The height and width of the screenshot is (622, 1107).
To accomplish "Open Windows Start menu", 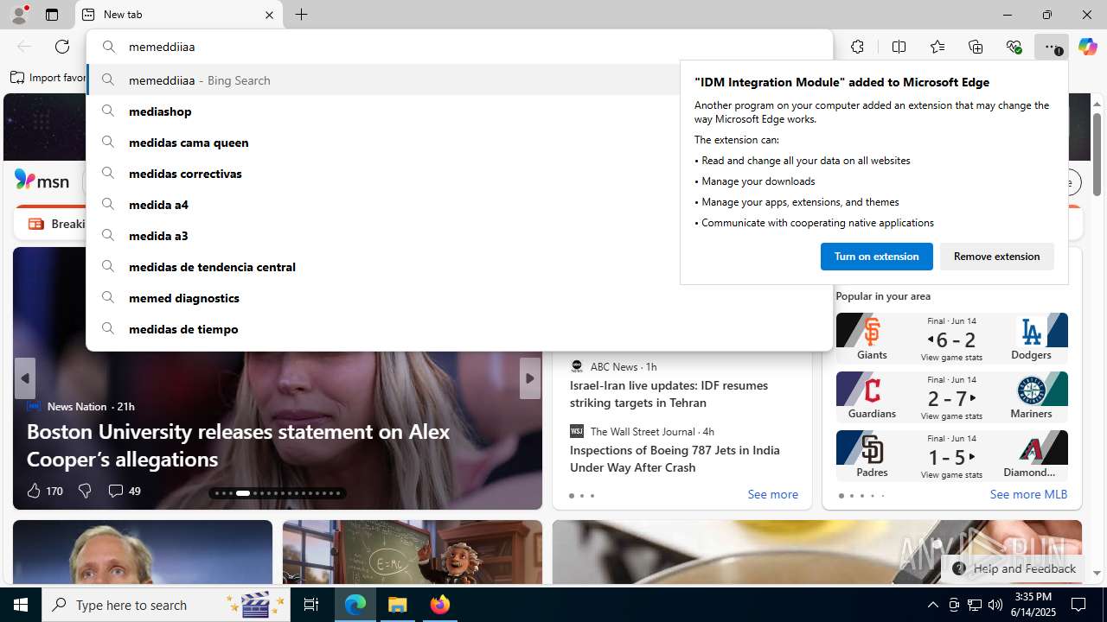I will tap(21, 605).
